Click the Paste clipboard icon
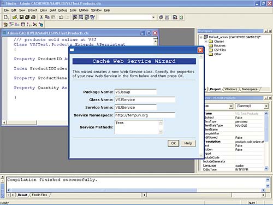Image resolution: width=273 pixels, height=205 pixels. pos(53,17)
